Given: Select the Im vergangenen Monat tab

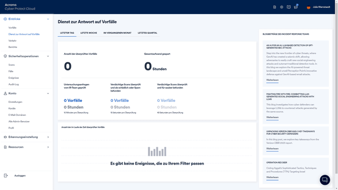Looking at the screenshot, I should point(117,33).
